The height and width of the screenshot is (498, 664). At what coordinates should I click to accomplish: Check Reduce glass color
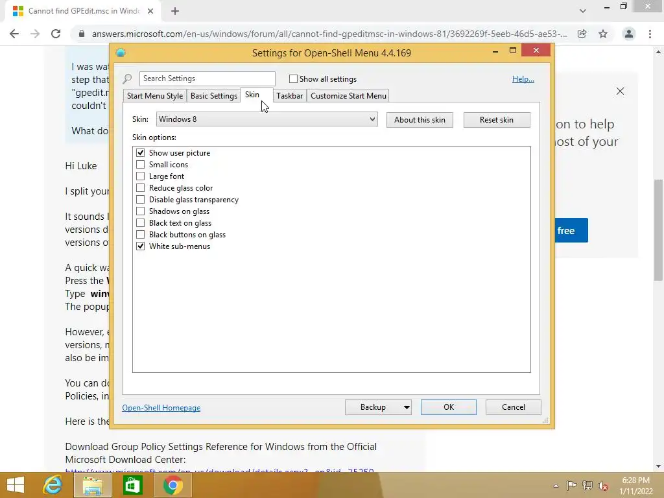[141, 187]
